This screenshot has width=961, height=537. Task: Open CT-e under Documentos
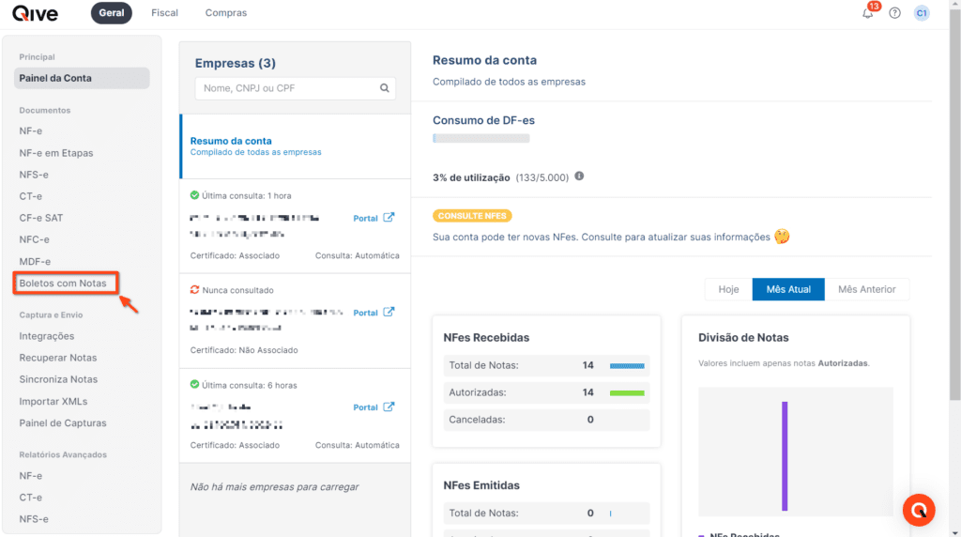[31, 196]
